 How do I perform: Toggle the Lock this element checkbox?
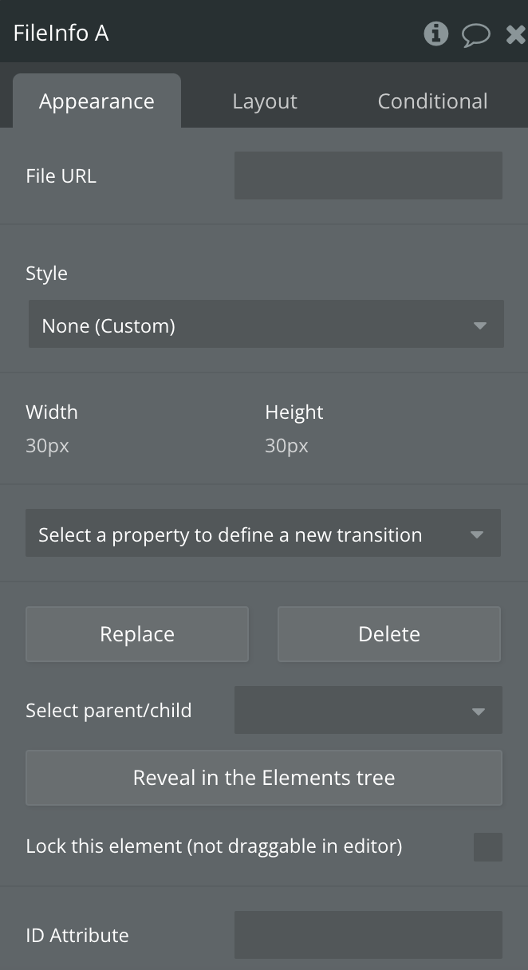488,847
